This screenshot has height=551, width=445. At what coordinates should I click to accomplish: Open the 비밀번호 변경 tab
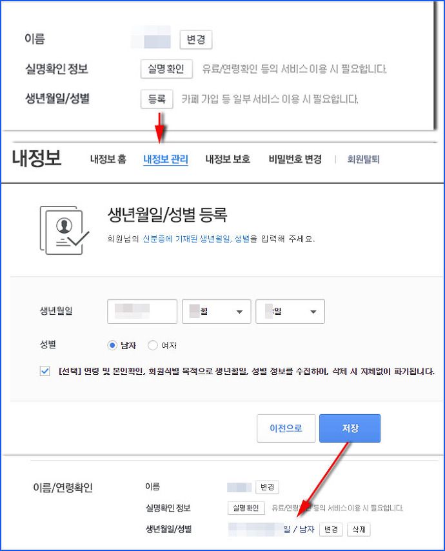point(295,159)
